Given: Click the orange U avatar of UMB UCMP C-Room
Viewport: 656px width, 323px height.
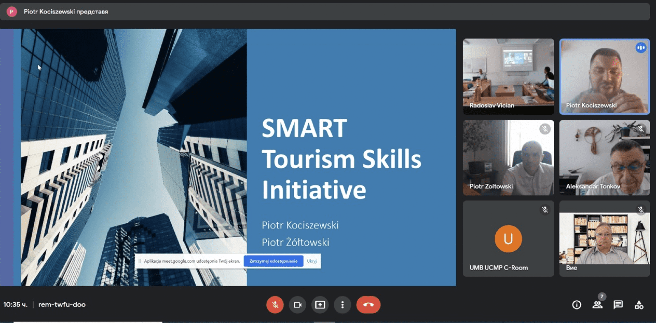Looking at the screenshot, I should [508, 239].
